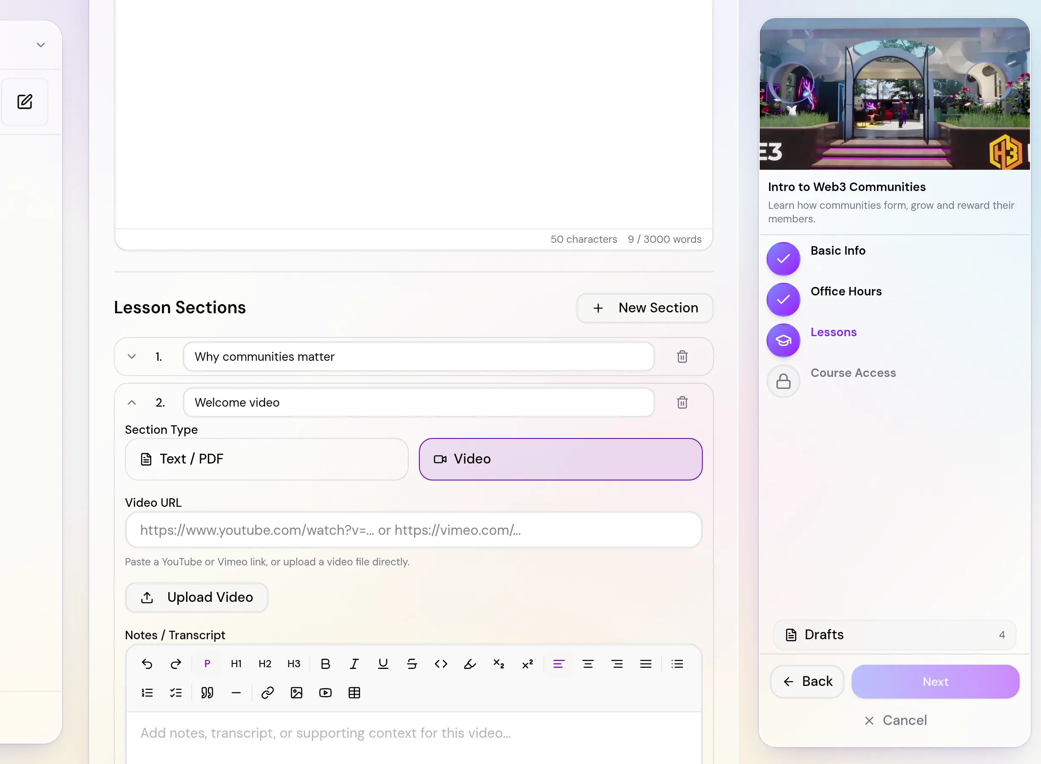Insert checklist task list
This screenshot has width=1041, height=764.
click(x=176, y=693)
